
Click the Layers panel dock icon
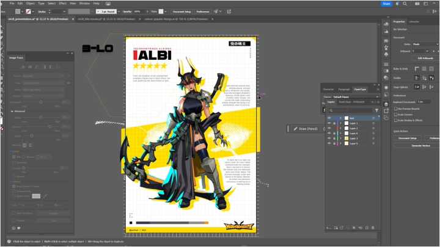coord(386,104)
